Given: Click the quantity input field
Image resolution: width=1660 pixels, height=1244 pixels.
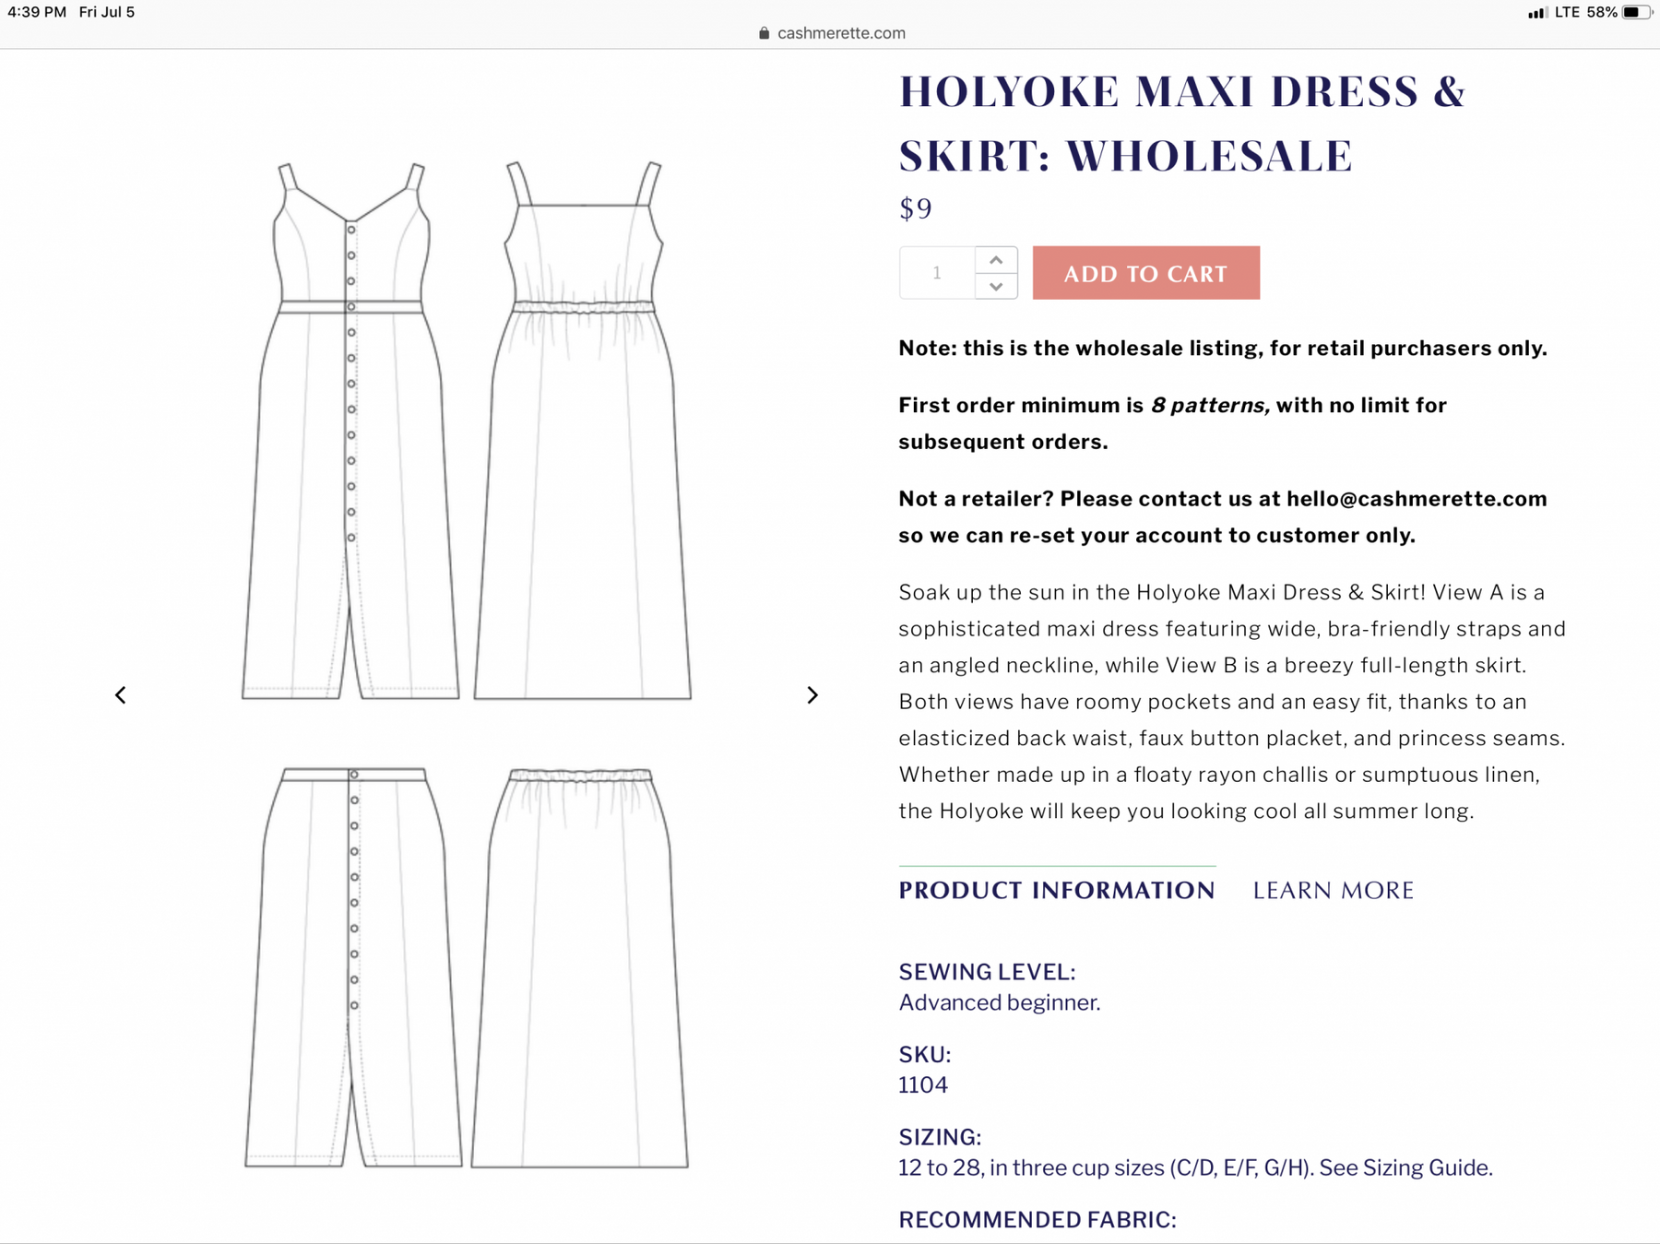Looking at the screenshot, I should (937, 273).
